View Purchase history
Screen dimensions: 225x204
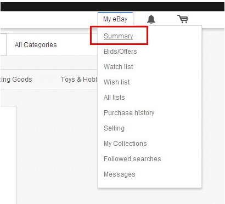(129, 113)
